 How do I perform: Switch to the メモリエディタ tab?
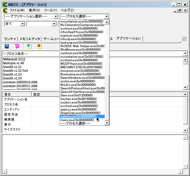[x=30, y=39]
